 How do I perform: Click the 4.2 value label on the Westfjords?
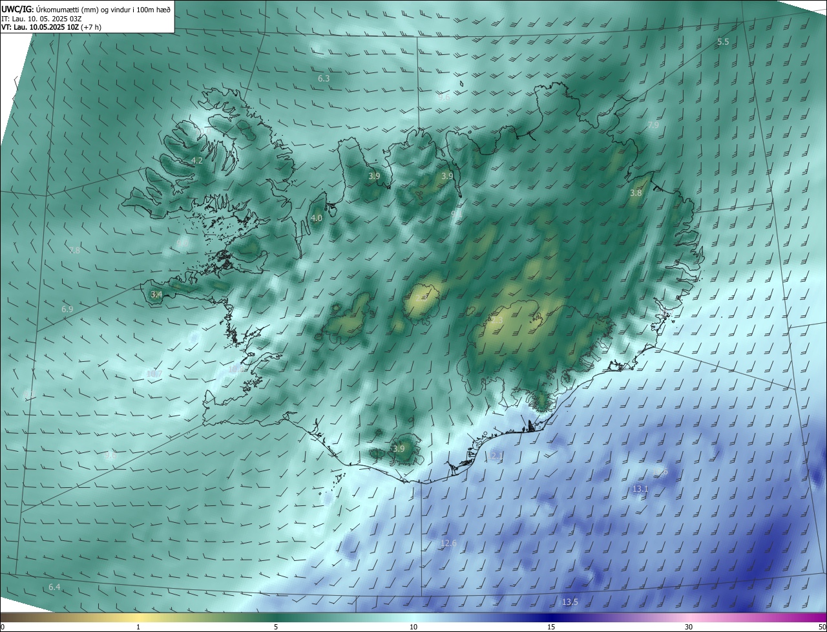click(x=197, y=160)
